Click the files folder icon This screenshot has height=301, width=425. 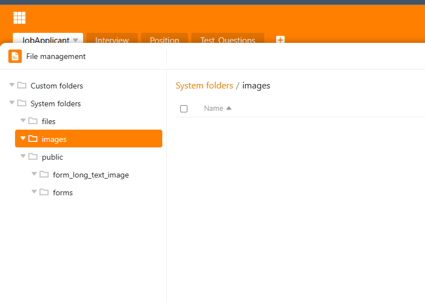[33, 121]
